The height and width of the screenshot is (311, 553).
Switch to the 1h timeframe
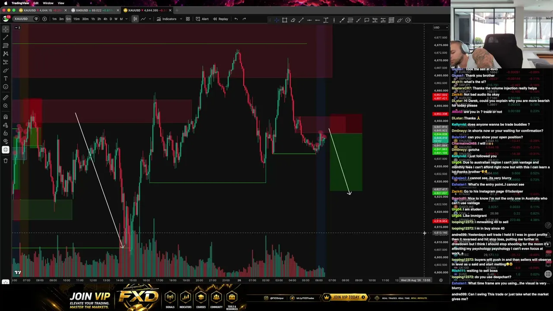92,19
